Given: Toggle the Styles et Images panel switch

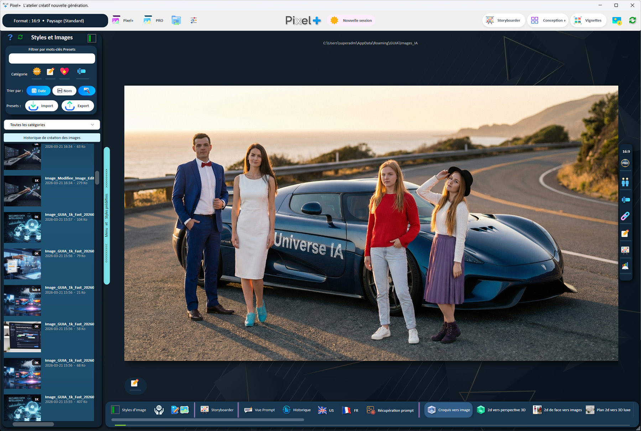Looking at the screenshot, I should pyautogui.click(x=92, y=38).
